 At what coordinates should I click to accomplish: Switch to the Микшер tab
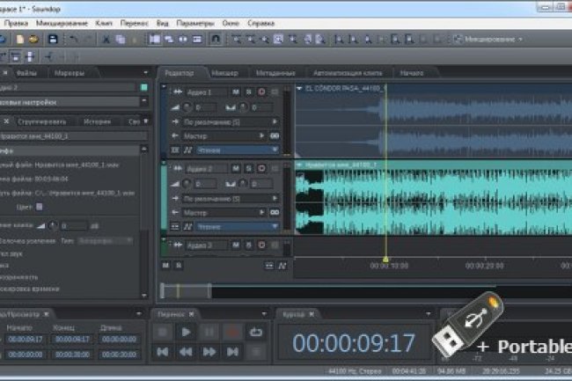click(x=224, y=73)
